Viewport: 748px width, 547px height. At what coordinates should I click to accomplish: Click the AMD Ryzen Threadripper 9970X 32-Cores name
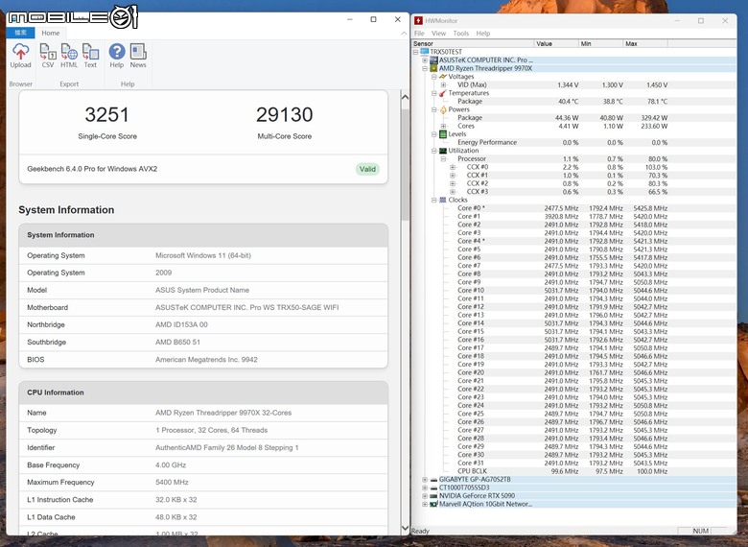(x=223, y=413)
